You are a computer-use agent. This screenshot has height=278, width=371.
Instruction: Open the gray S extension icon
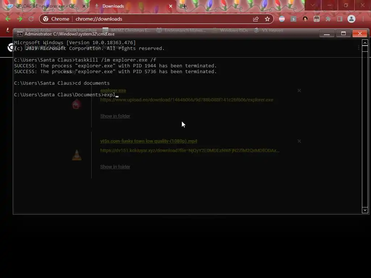click(x=293, y=19)
